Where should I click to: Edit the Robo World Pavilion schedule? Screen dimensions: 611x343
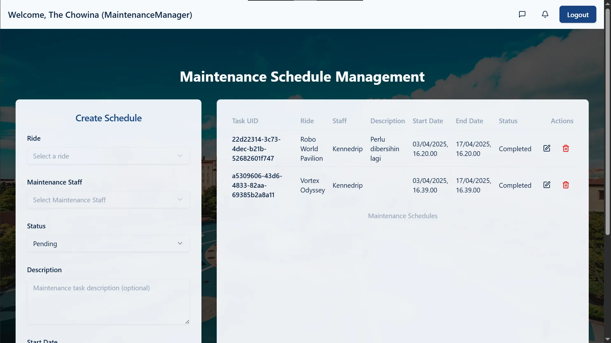pyautogui.click(x=546, y=148)
